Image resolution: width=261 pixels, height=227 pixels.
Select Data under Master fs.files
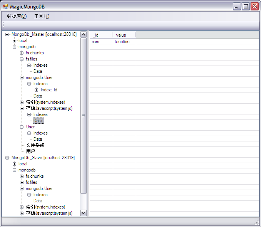click(x=38, y=71)
